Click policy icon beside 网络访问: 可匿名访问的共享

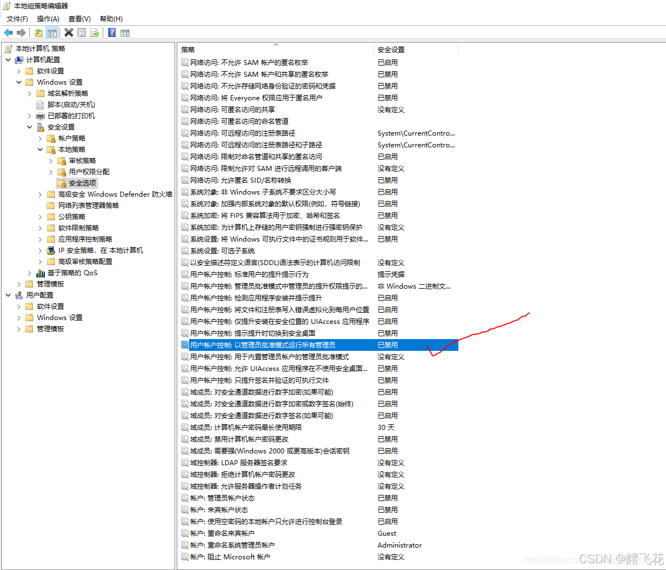coord(185,109)
